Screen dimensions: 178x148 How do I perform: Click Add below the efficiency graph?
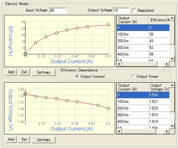(x=11, y=72)
